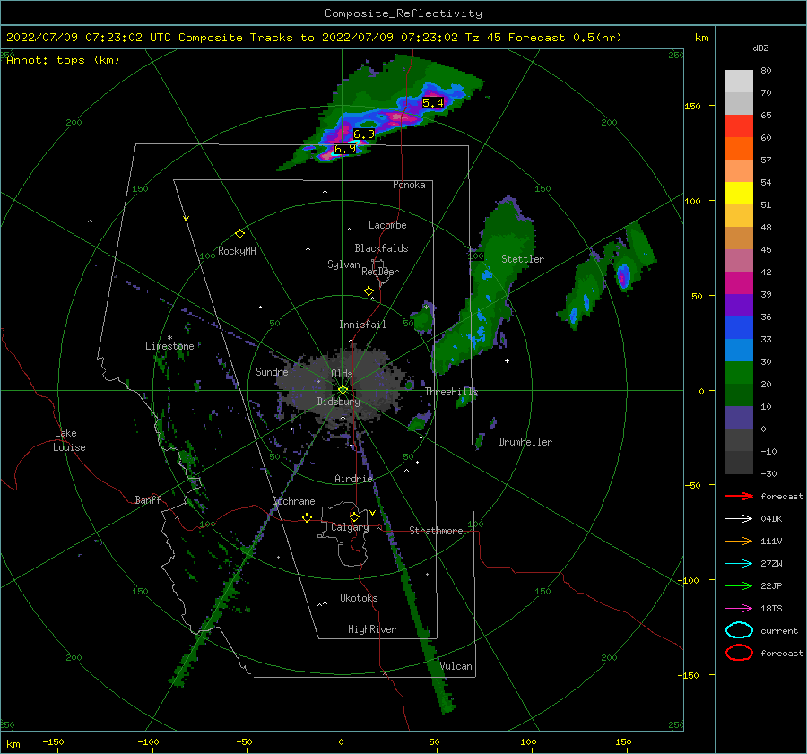Viewport: 807px width, 754px height.
Task: Click the Olds town label
Action: coord(342,374)
